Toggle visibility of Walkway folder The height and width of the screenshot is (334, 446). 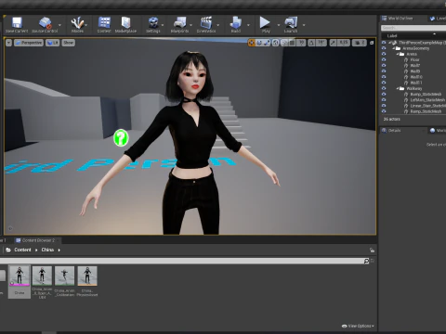(384, 88)
